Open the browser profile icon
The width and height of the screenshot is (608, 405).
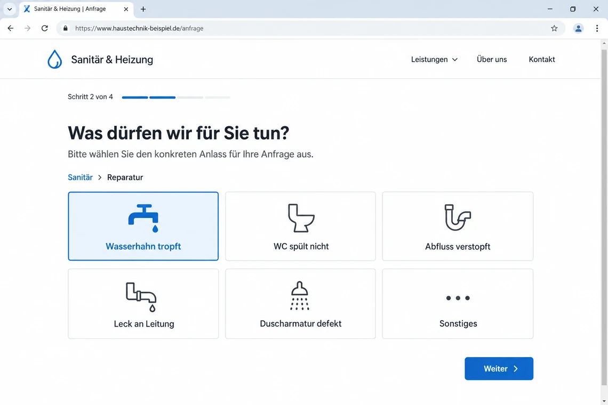[578, 28]
